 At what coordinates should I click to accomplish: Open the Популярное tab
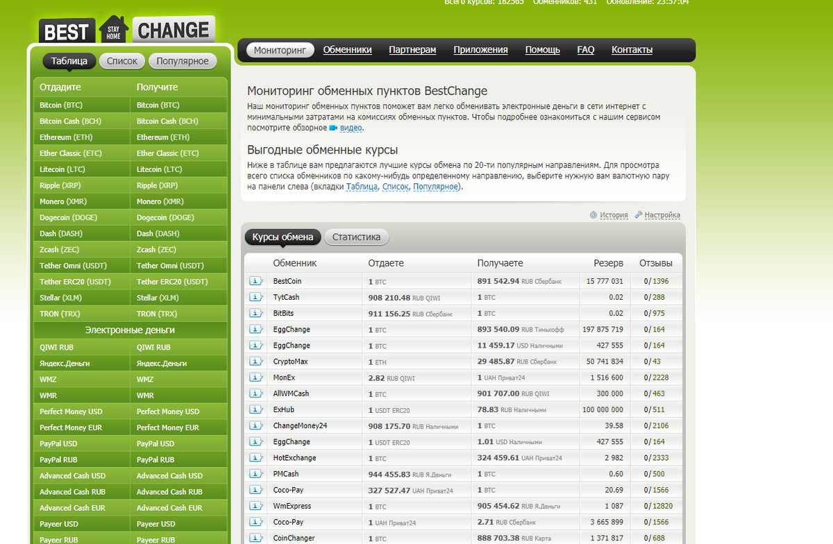point(183,61)
